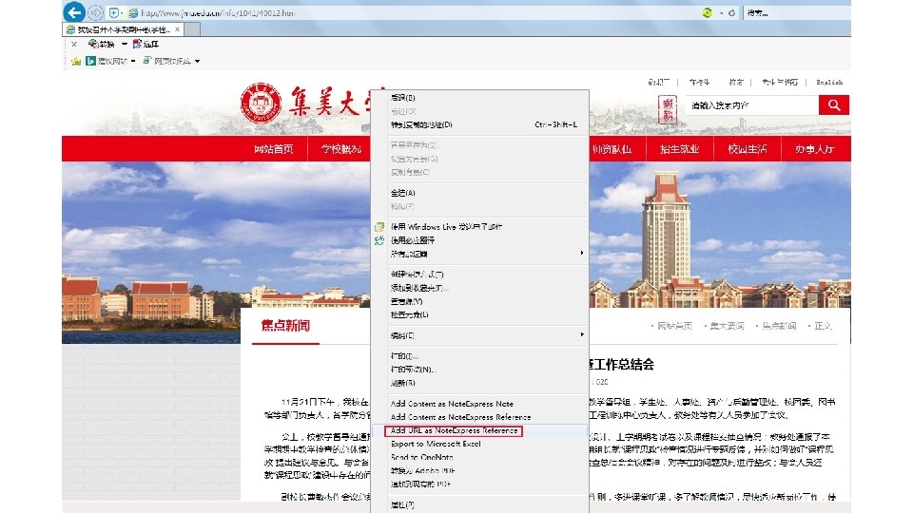Click the blue browser Back arrow button
The image size is (913, 513).
[x=74, y=12]
